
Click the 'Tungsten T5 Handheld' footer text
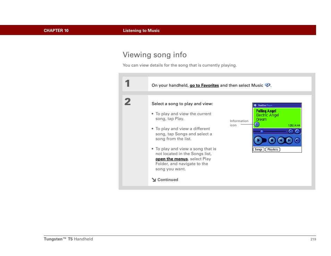click(x=68, y=239)
